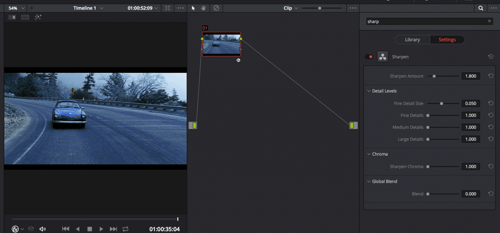Open the 54% viewer zoom dropdown
Screen dimensions: 500x233
pos(16,8)
